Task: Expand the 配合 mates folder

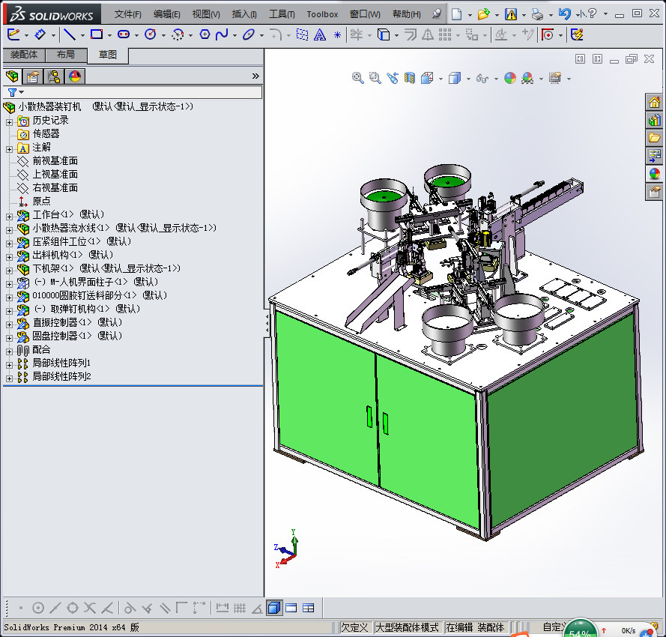Action: [9, 350]
